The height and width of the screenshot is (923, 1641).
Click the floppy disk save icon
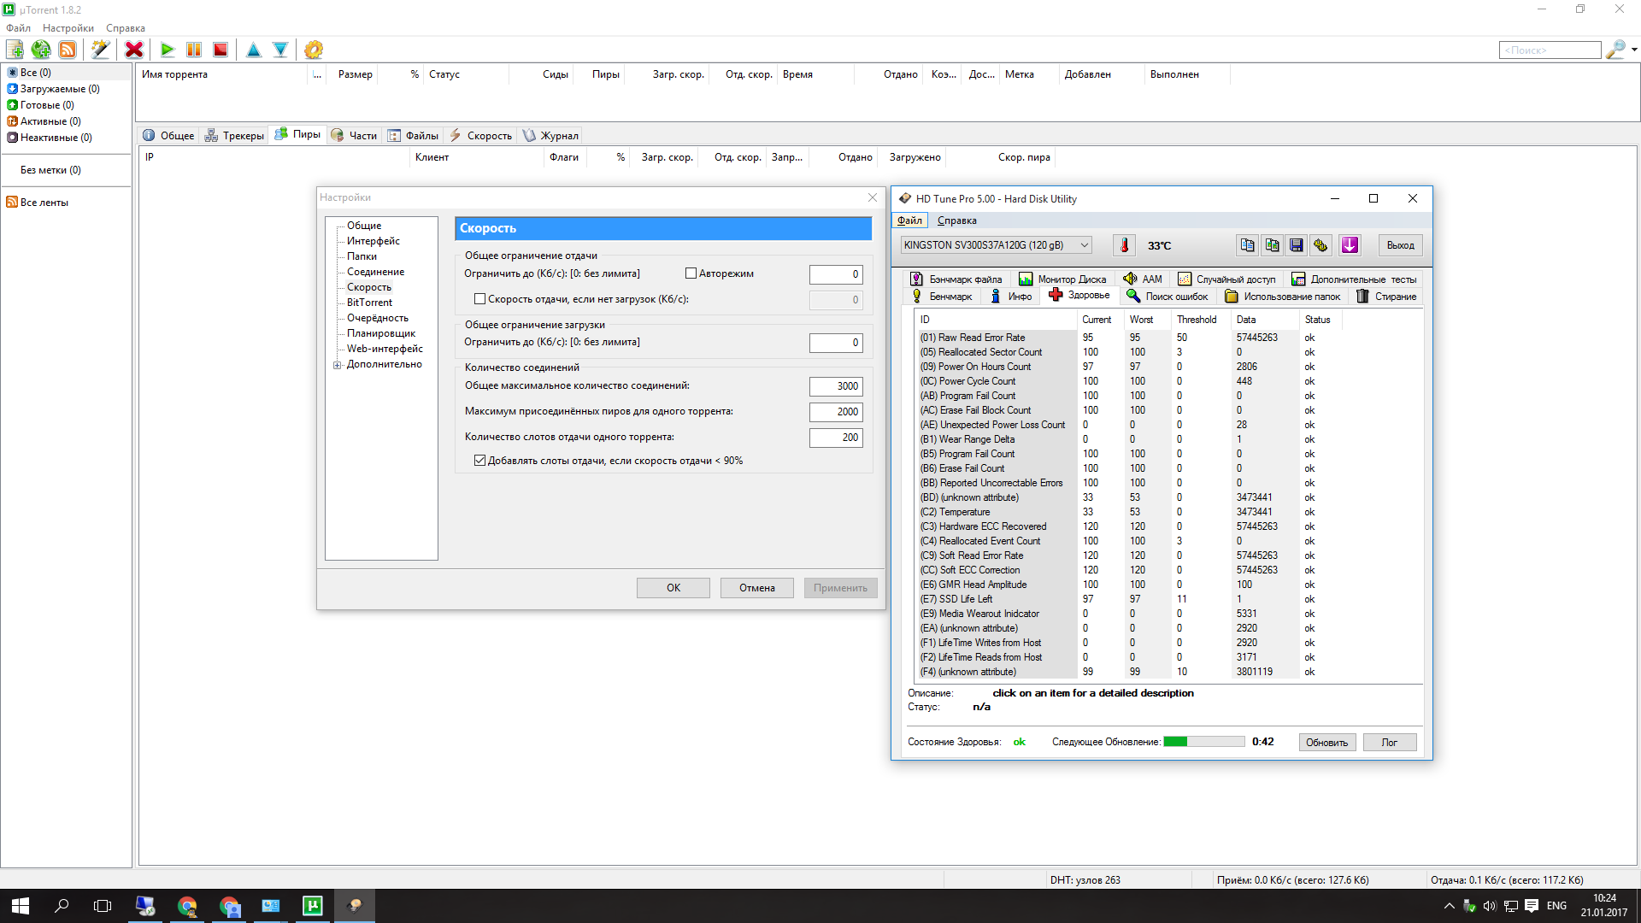(x=1296, y=245)
